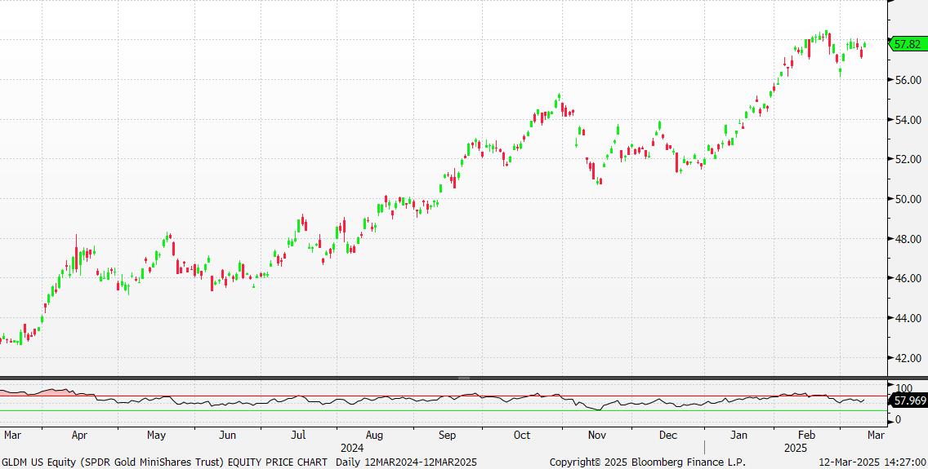Click the 50.00 price axis label
This screenshot has width=928, height=469.
click(x=908, y=199)
